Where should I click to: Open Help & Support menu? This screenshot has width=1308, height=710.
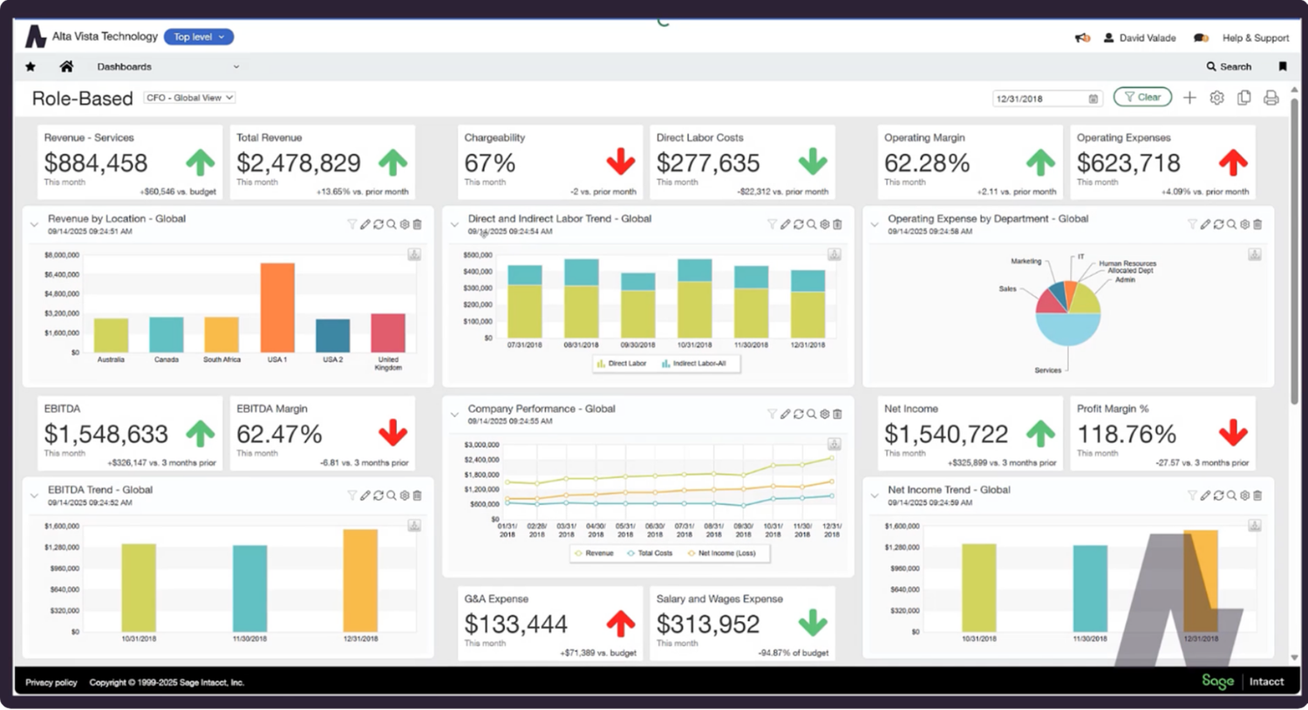click(x=1255, y=38)
